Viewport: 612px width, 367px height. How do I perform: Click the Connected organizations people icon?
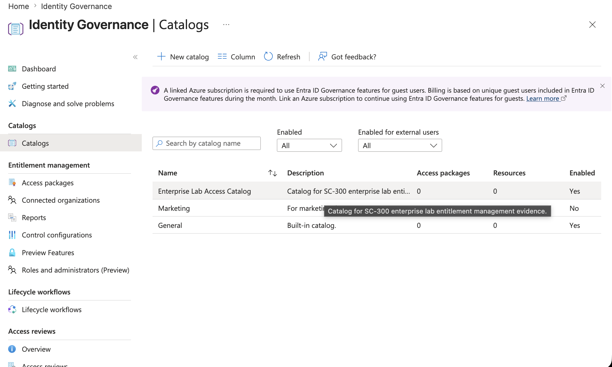(12, 200)
